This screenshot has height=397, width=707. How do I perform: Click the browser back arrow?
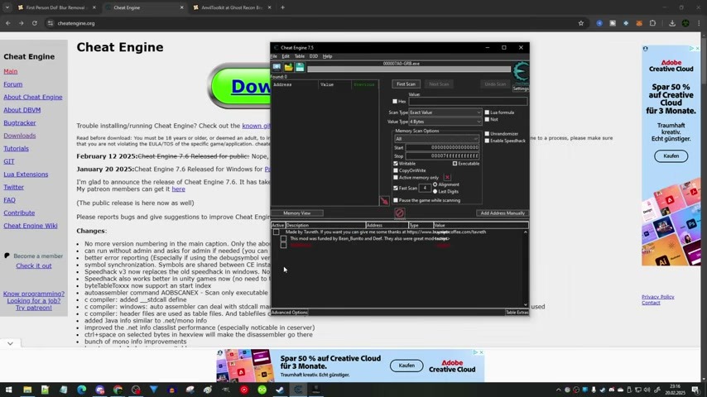click(x=8, y=23)
